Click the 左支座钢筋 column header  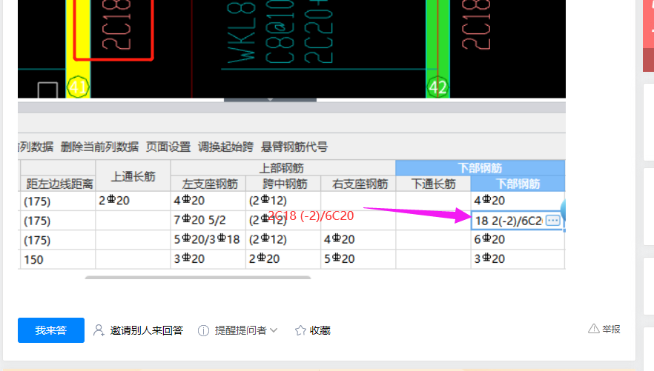(x=208, y=184)
